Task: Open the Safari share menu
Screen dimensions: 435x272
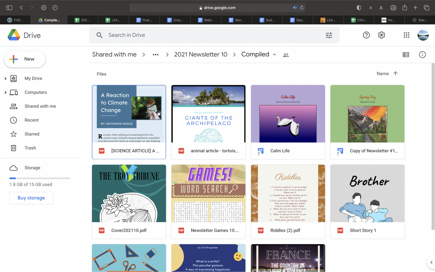Action: 405,7
